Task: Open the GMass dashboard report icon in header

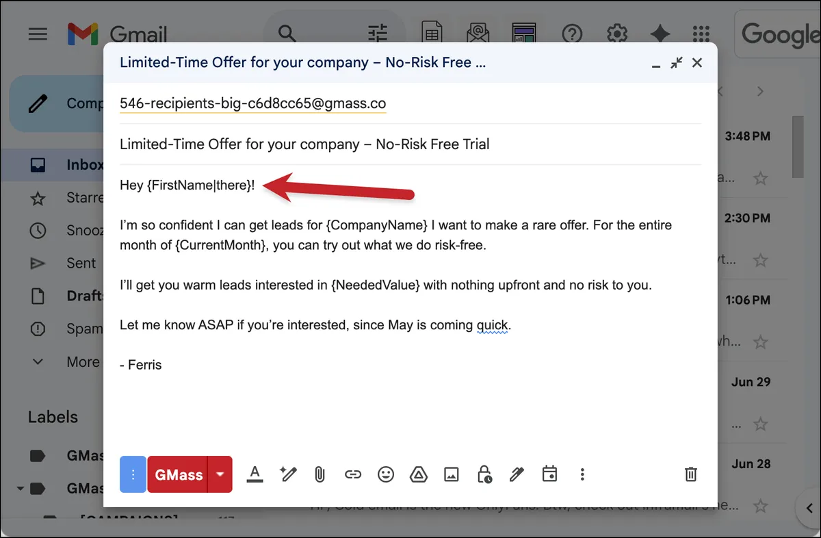Action: point(523,34)
